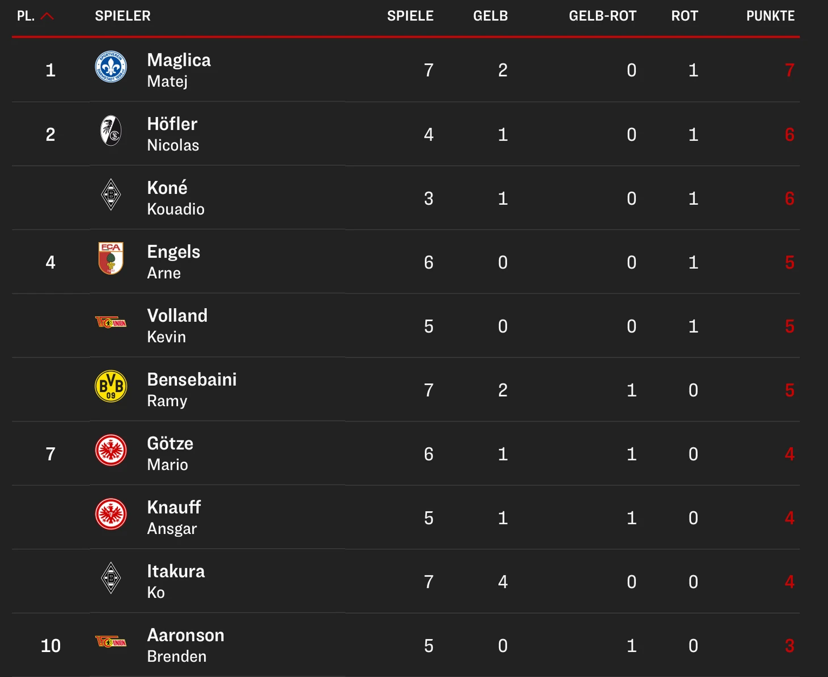Click the SC Freiburg crest beside Höfler
This screenshot has height=677, width=828.
111,131
